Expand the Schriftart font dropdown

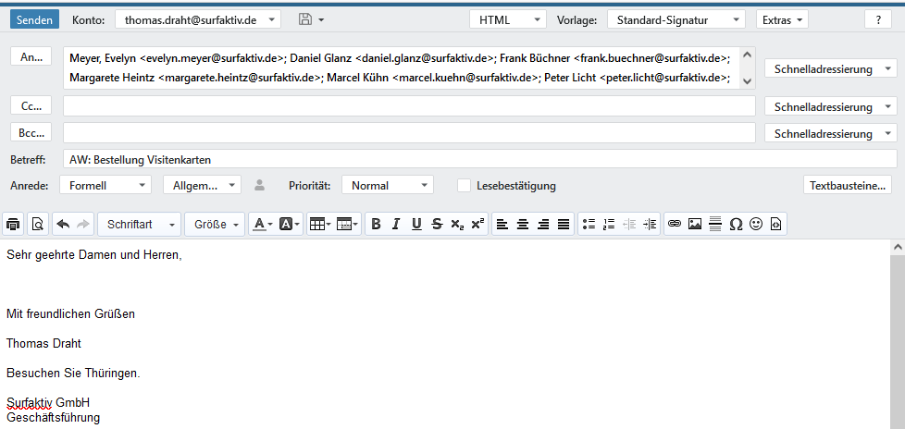(141, 224)
